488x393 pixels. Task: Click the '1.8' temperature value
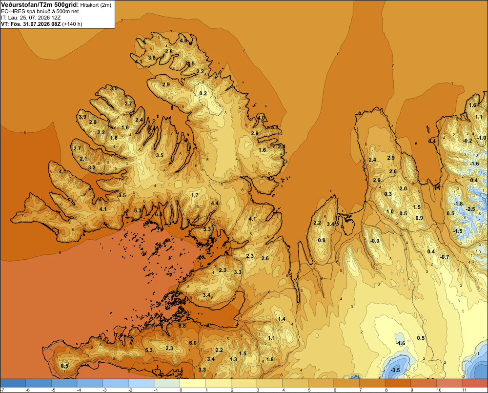coord(270,359)
